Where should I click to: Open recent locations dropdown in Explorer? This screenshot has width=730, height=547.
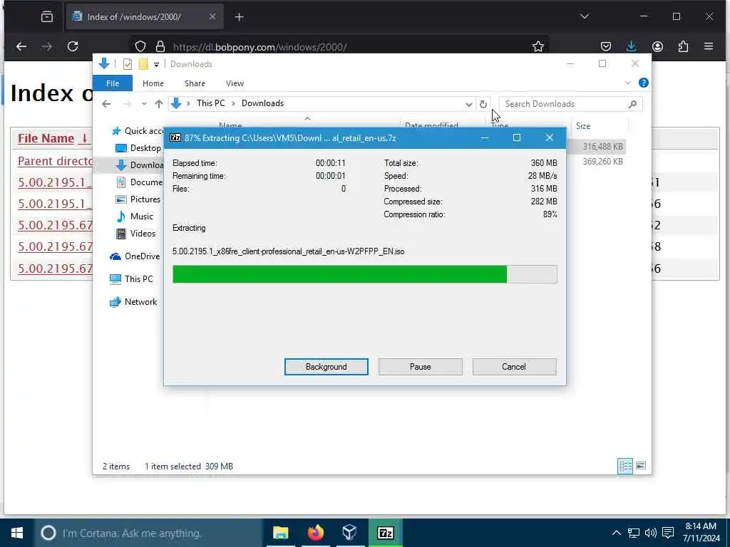(144, 104)
